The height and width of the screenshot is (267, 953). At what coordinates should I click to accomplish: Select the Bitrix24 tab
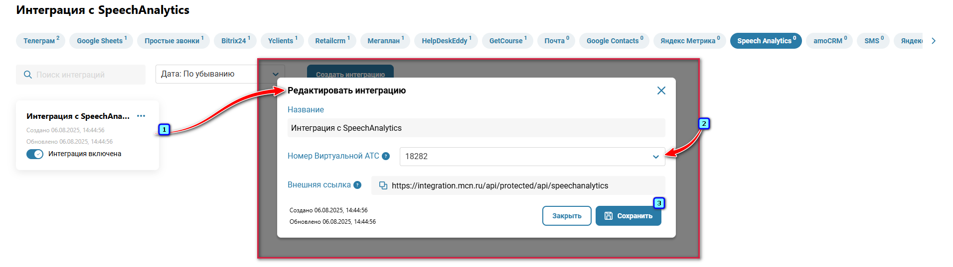point(235,41)
